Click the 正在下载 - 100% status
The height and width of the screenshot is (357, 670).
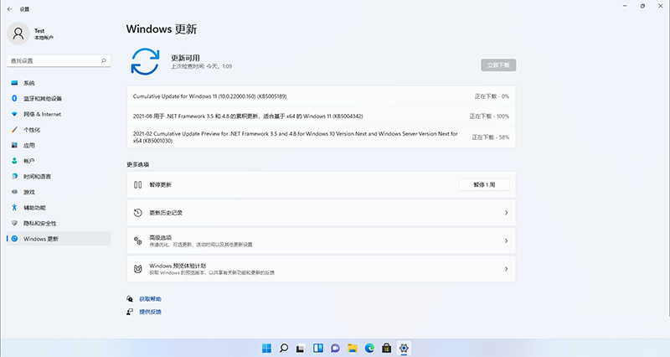pyautogui.click(x=489, y=116)
